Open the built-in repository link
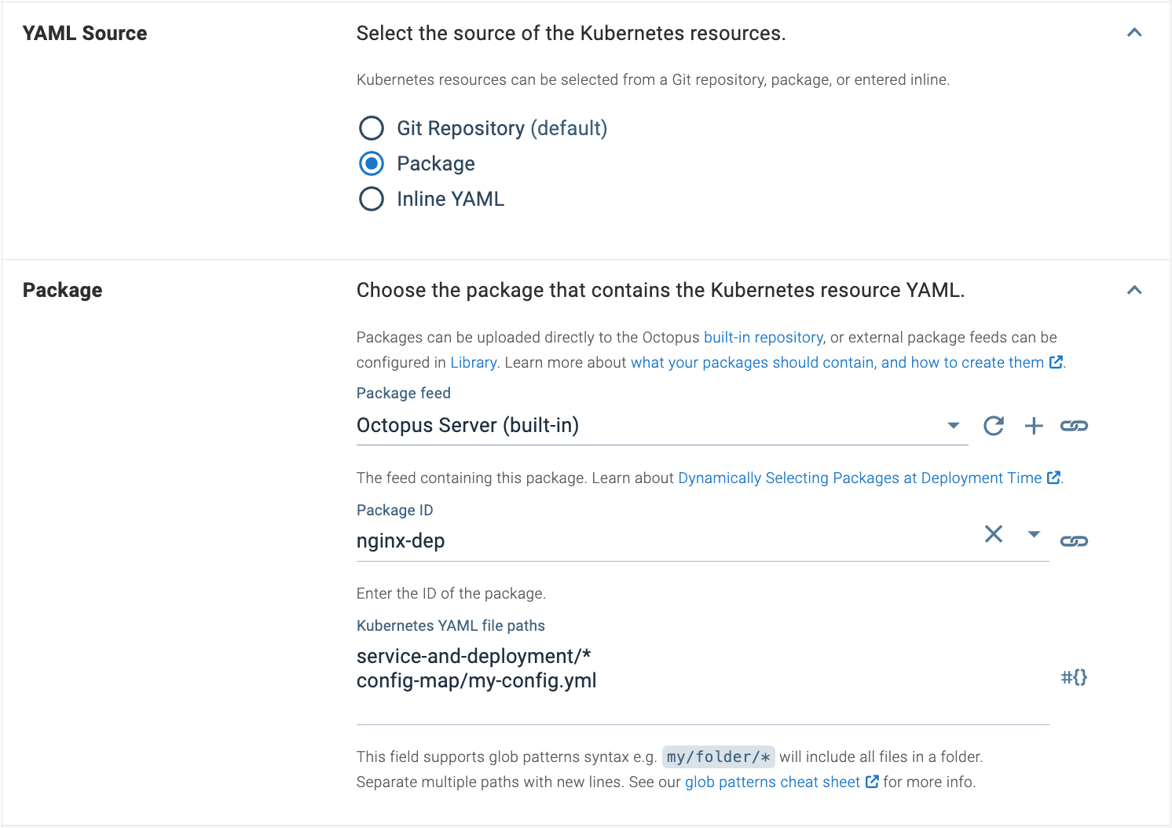The height and width of the screenshot is (828, 1172). click(762, 336)
